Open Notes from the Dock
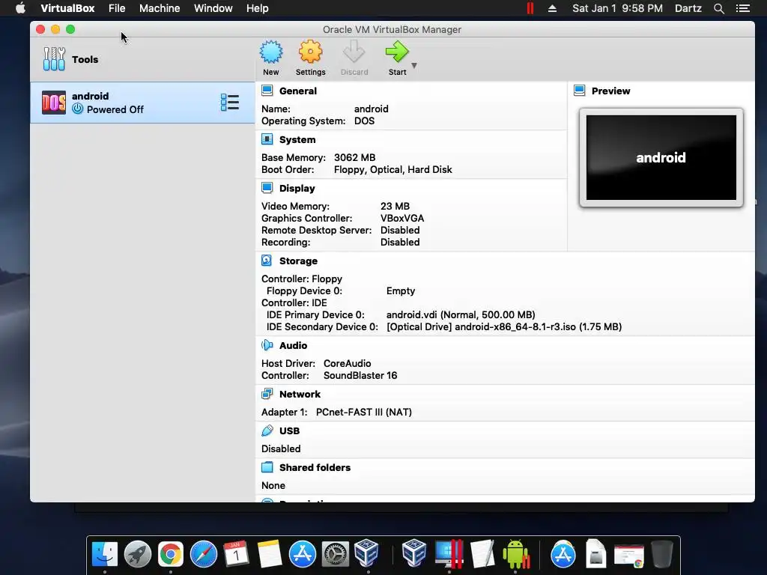Screen dimensions: 767x575 (x=270, y=555)
